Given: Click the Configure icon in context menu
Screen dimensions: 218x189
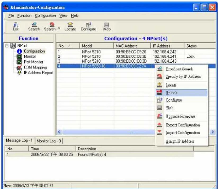Looking at the screenshot, I should pyautogui.click(x=160, y=100).
